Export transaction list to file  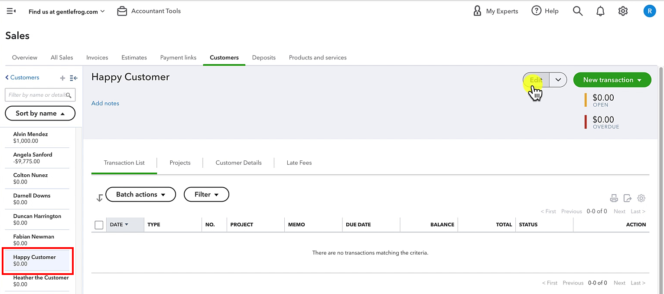pyautogui.click(x=627, y=198)
